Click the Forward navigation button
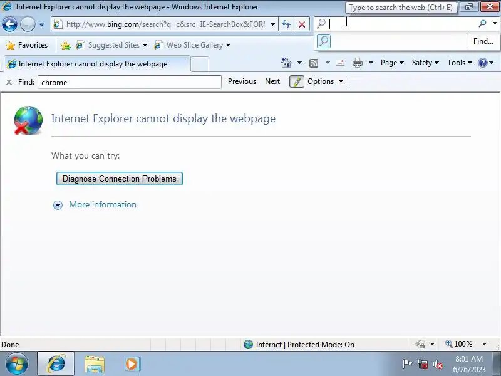 coord(28,24)
